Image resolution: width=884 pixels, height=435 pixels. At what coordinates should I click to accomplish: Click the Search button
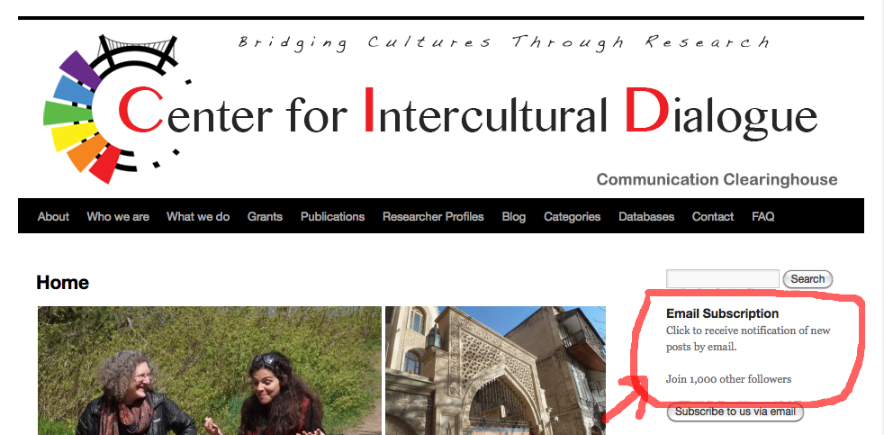pos(807,278)
